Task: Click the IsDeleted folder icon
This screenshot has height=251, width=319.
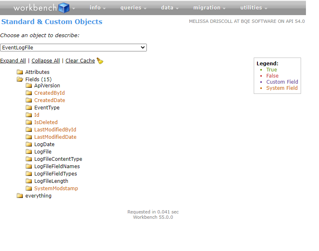Action: point(29,122)
